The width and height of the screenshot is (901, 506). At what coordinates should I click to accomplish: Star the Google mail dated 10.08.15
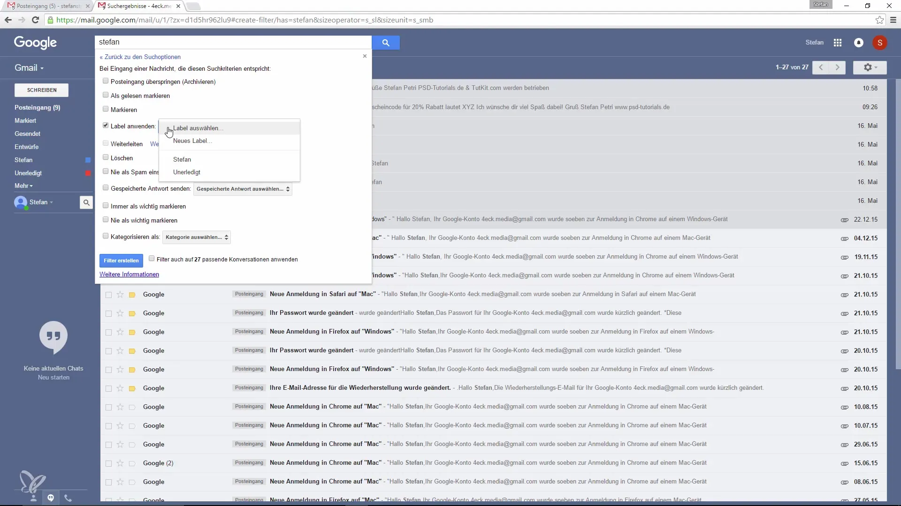[120, 407]
